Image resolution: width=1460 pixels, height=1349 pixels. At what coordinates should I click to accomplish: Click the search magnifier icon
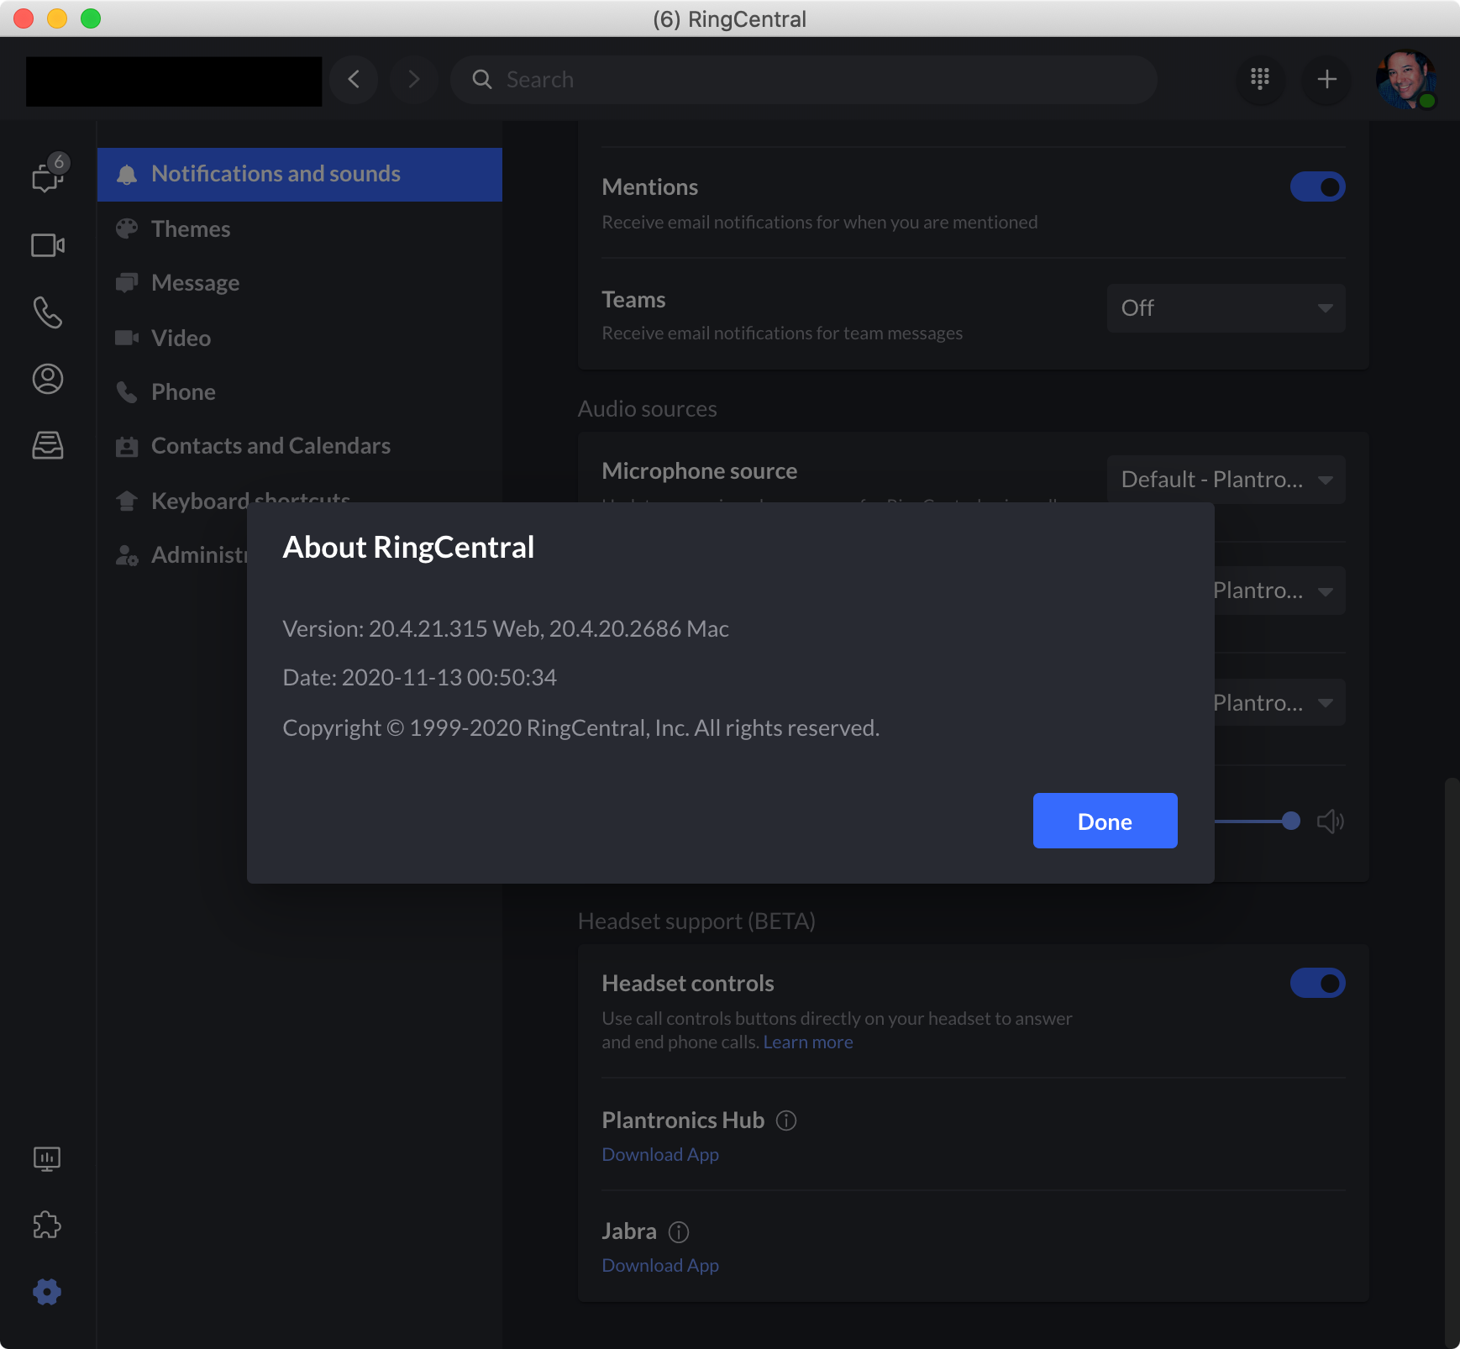[x=482, y=80]
